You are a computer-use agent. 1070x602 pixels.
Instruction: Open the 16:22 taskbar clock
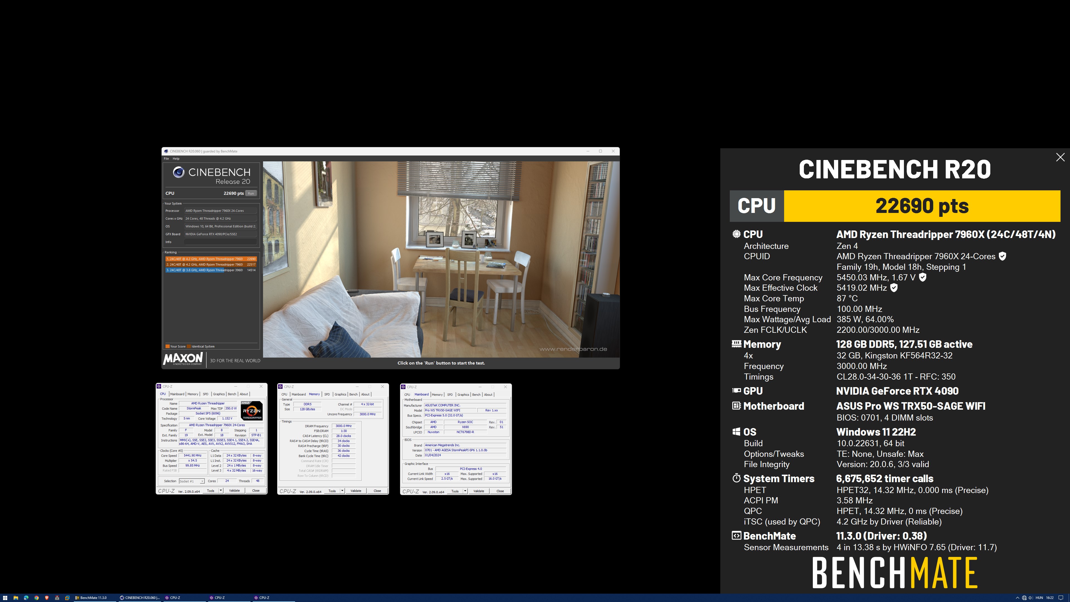coord(1050,598)
